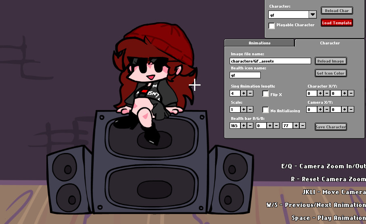366x224 pixels.
Task: Increase Character X with plus button
Action: [x=320, y=93]
